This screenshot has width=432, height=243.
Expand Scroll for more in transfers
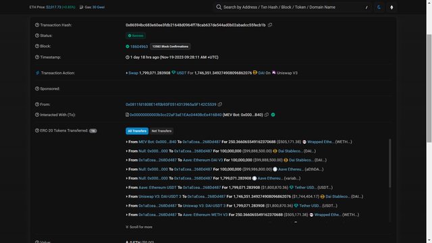click(x=139, y=227)
